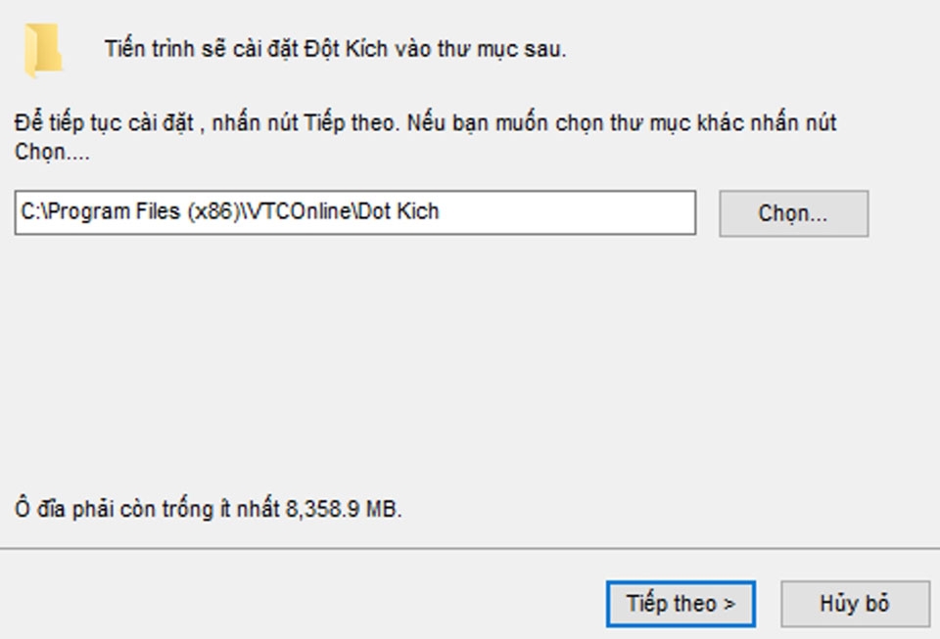Viewport: 940px width, 639px height.
Task: Click 'Program Files (x86)' in the path field
Action: (144, 212)
